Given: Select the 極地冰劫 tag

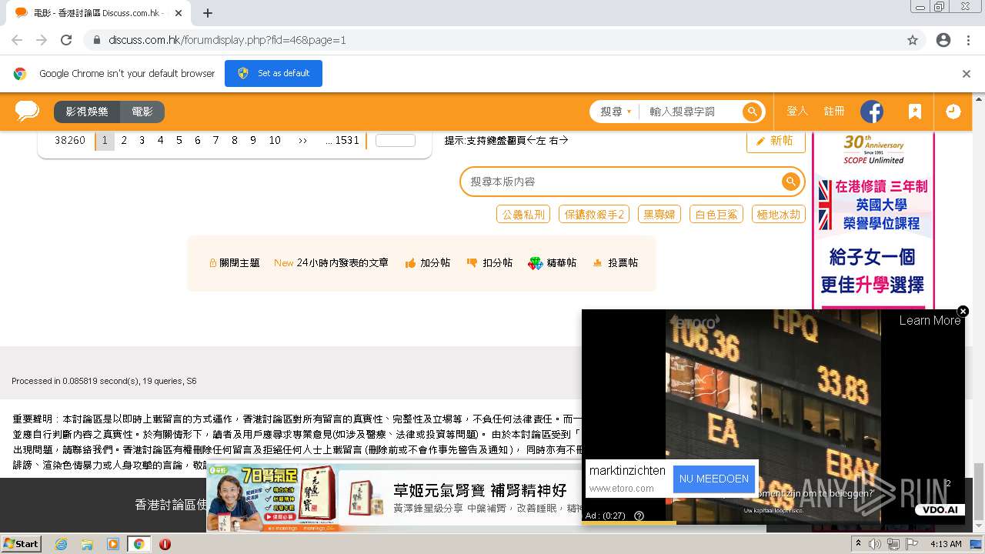Looking at the screenshot, I should tap(779, 215).
